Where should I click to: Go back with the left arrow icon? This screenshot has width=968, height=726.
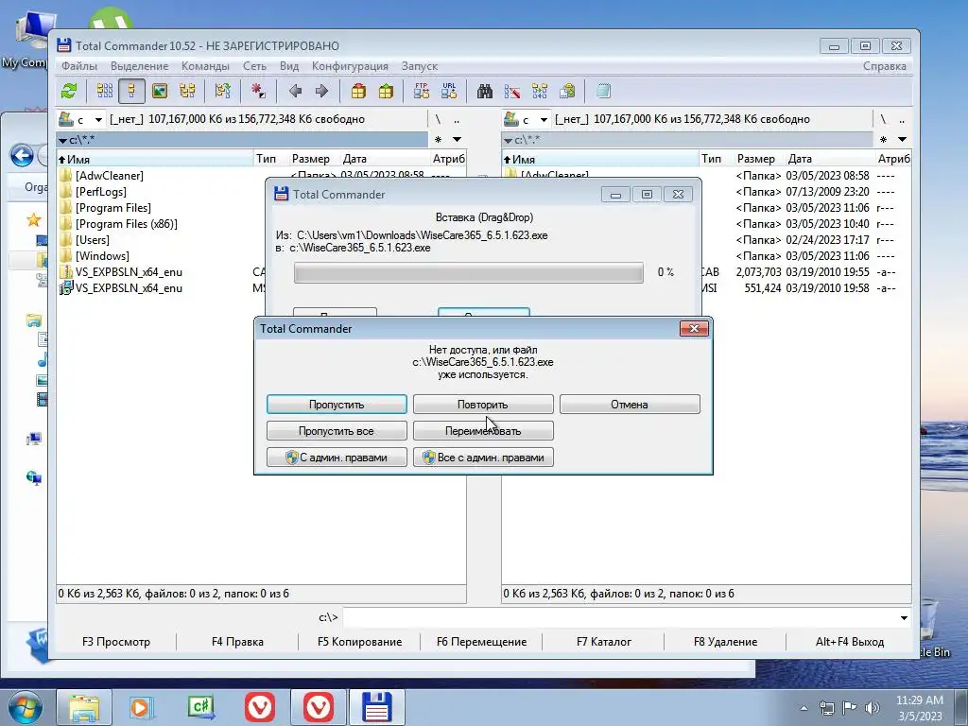(295, 92)
